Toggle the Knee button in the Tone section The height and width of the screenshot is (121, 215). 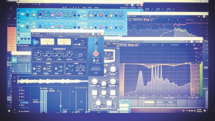[x=34, y=68]
